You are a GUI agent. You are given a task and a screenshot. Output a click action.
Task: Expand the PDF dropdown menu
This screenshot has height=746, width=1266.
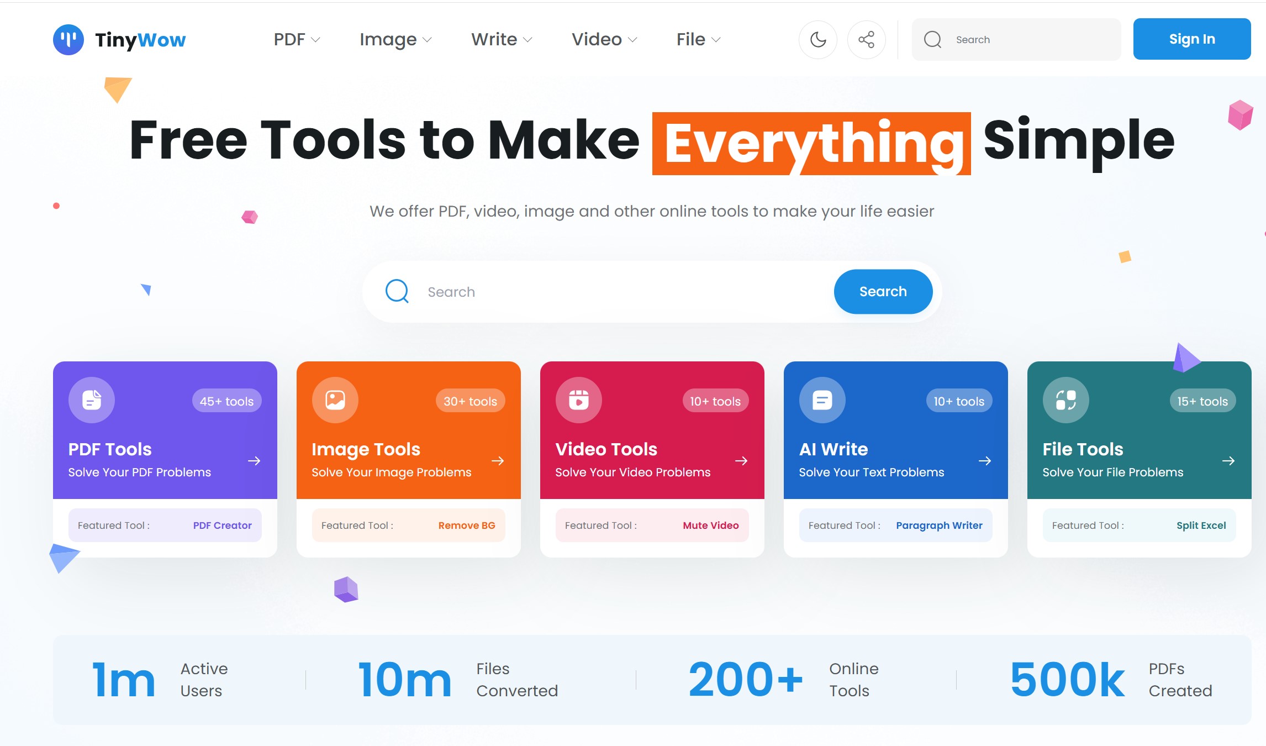click(297, 39)
